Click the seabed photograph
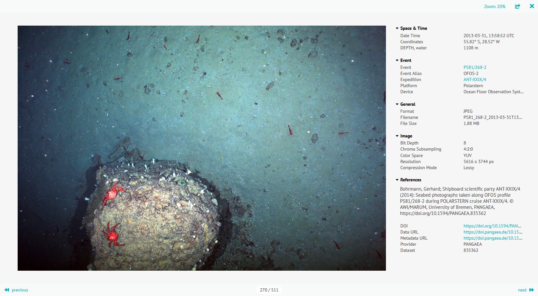Image resolution: width=538 pixels, height=296 pixels. click(202, 148)
